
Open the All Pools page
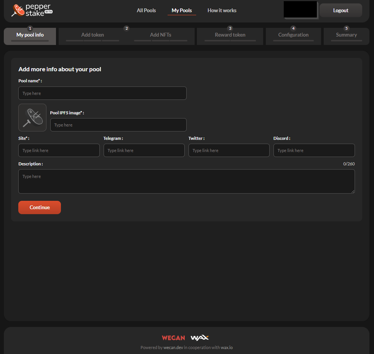coord(146,11)
